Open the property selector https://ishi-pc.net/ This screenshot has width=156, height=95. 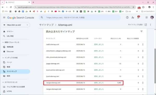point(16,25)
